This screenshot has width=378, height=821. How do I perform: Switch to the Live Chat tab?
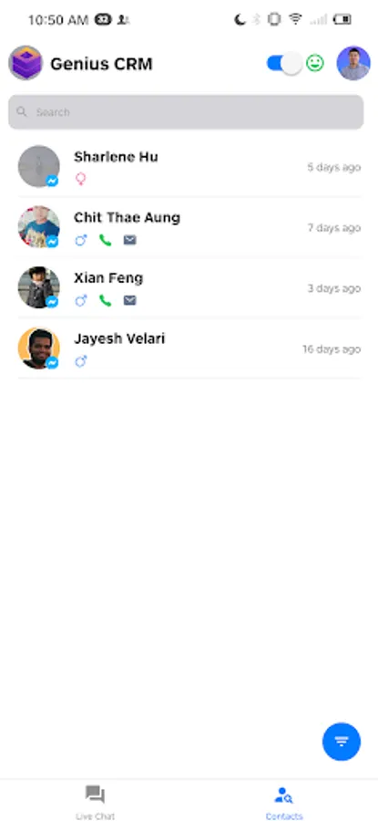tap(95, 801)
